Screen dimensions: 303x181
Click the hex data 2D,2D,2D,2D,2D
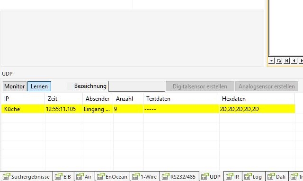[239, 109]
